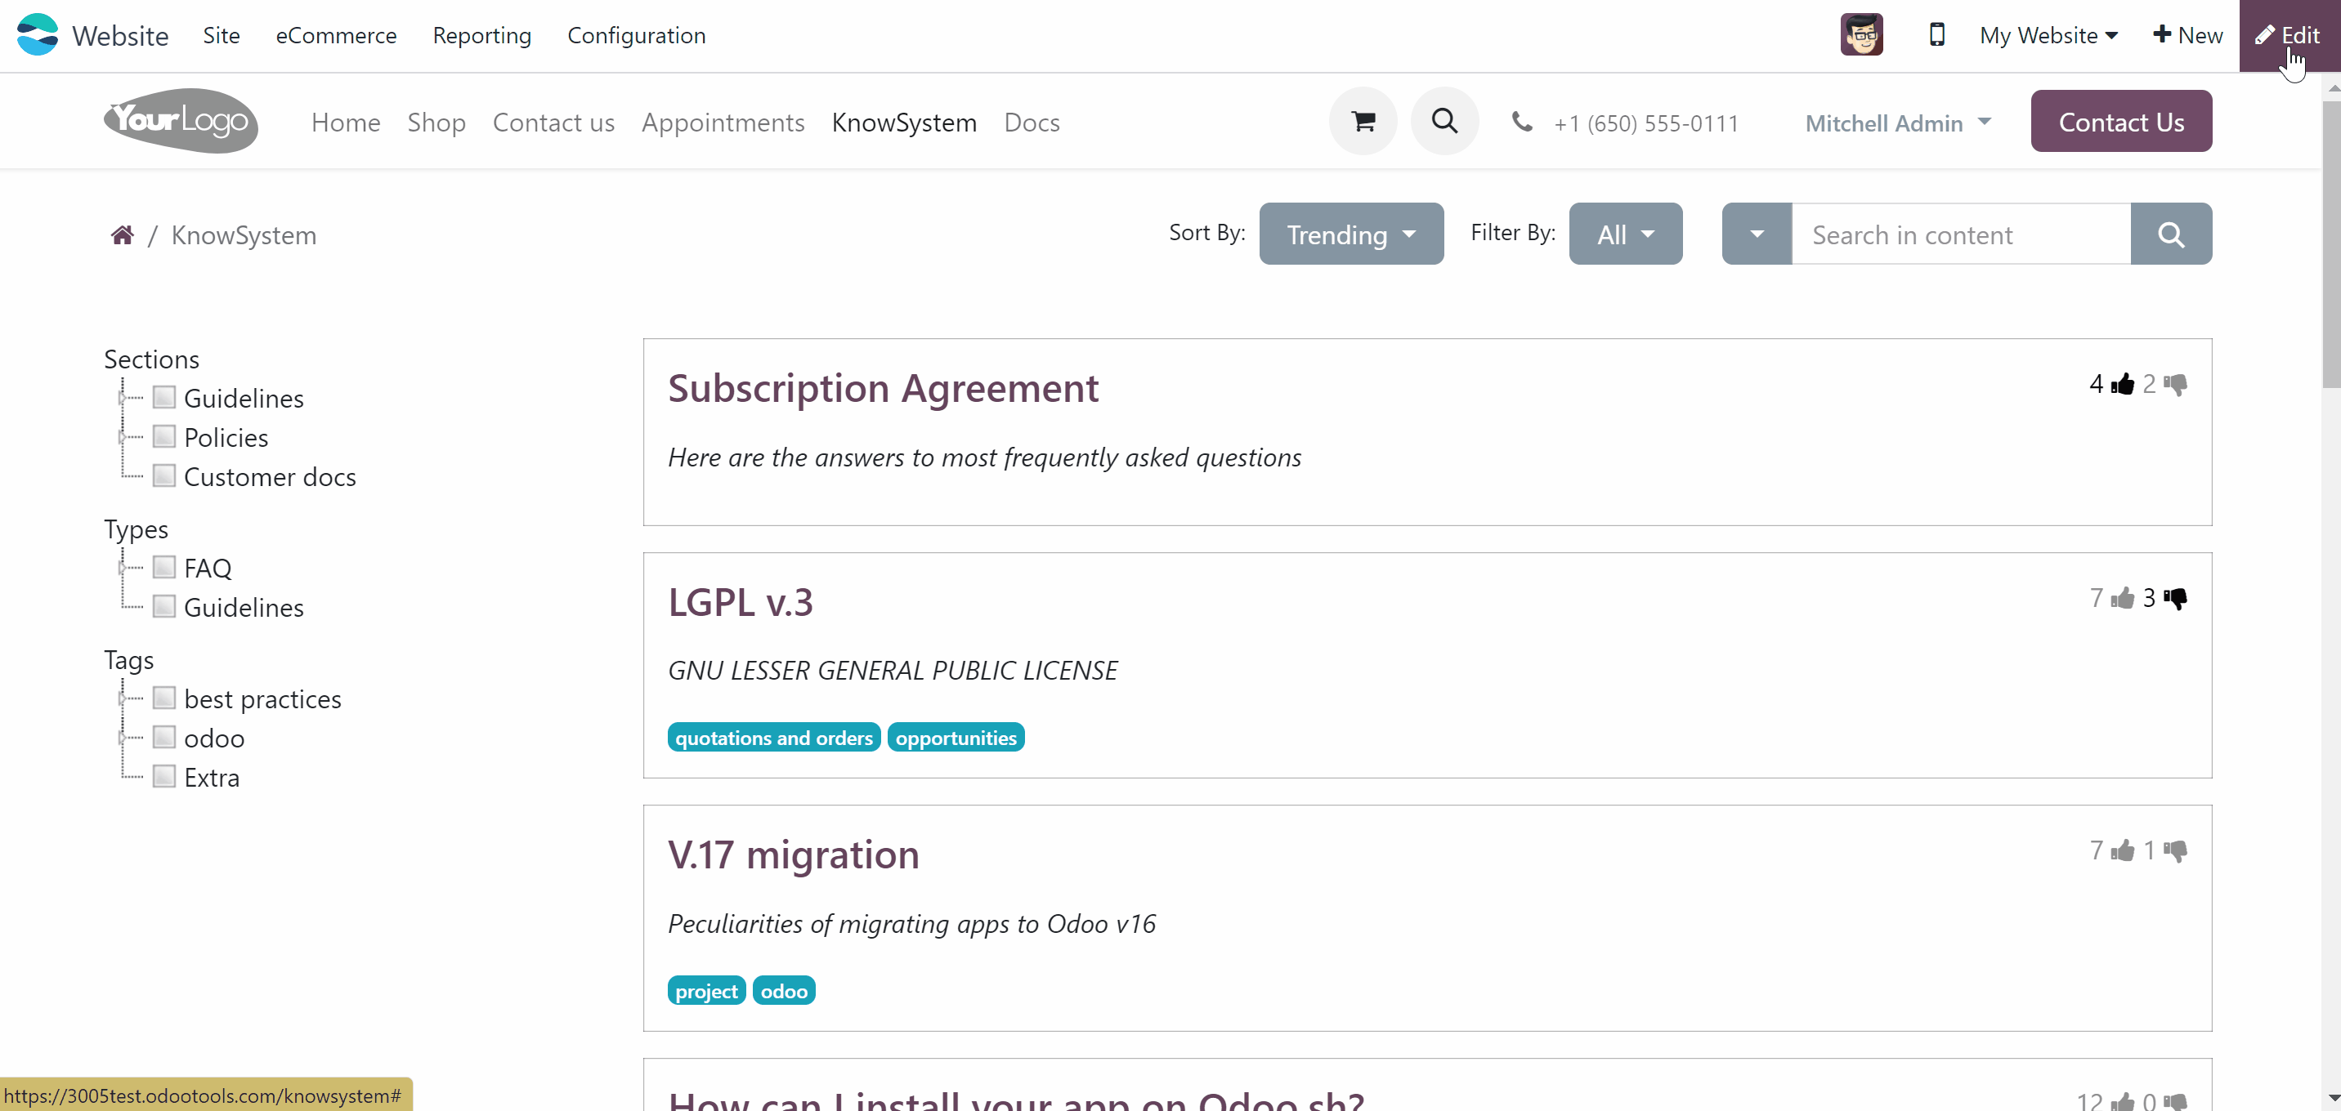Open the Subscription Agreement article

click(884, 389)
